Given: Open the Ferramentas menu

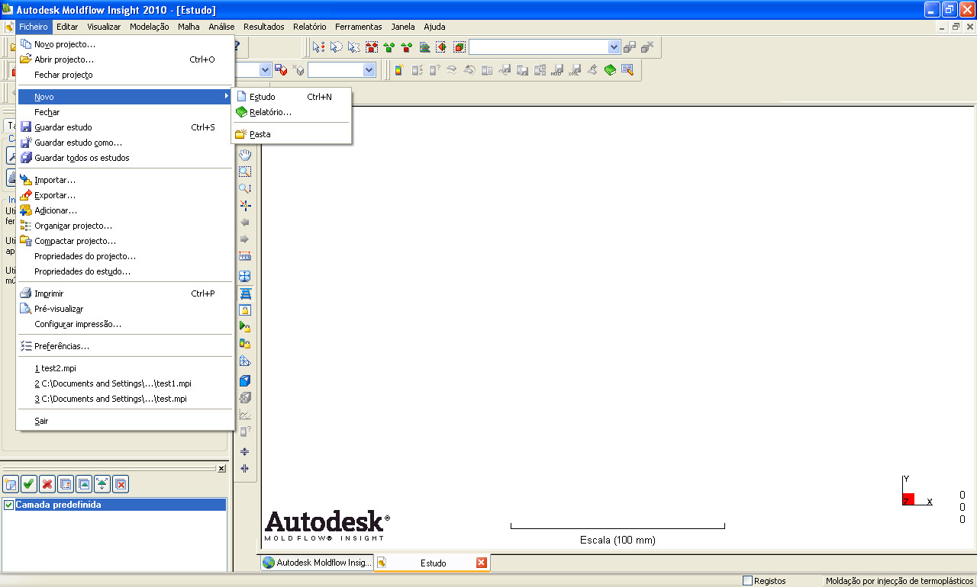Looking at the screenshot, I should point(359,27).
